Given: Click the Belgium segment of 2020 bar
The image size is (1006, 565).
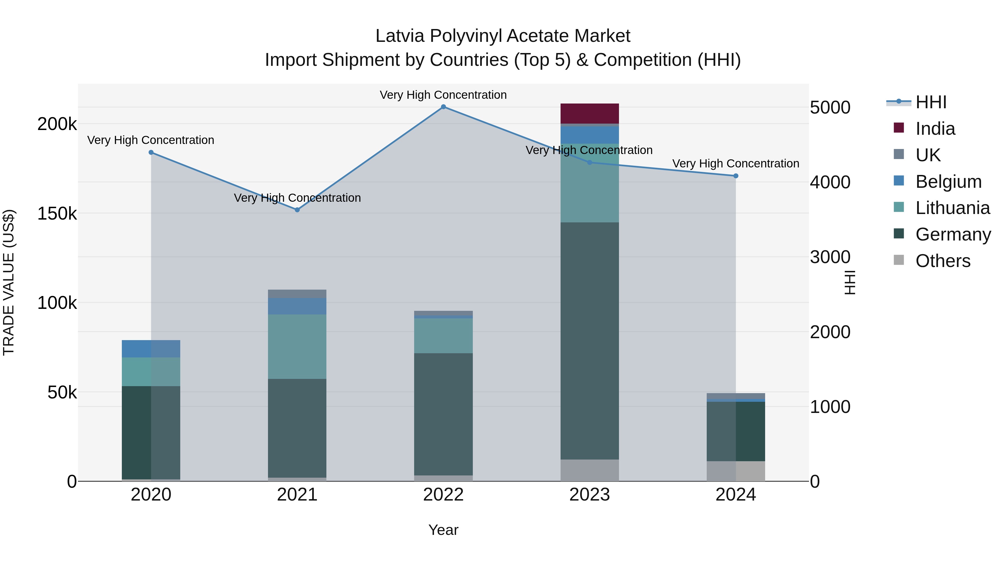Looking at the screenshot, I should tap(151, 349).
